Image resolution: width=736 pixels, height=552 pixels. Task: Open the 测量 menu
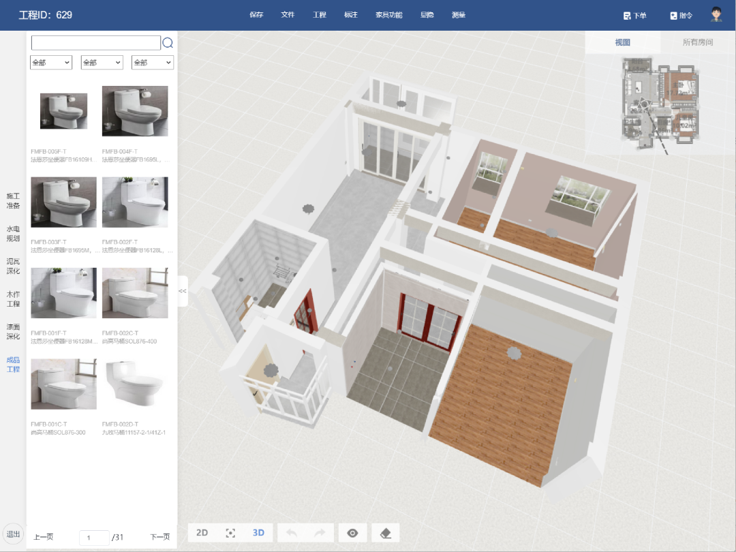pos(459,15)
